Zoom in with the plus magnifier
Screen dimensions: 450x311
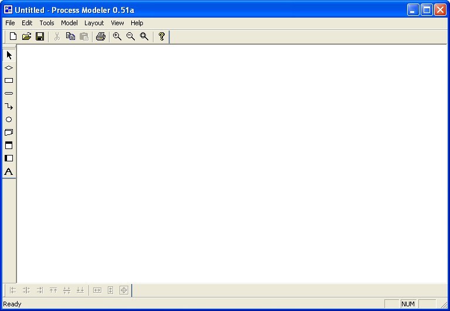click(117, 36)
